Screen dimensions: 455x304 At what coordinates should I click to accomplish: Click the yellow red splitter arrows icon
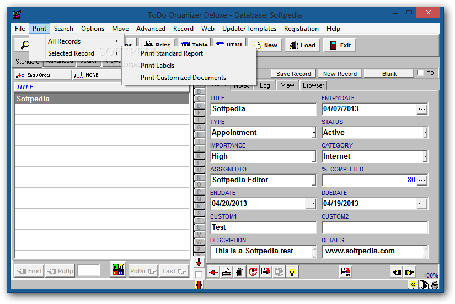(199, 285)
